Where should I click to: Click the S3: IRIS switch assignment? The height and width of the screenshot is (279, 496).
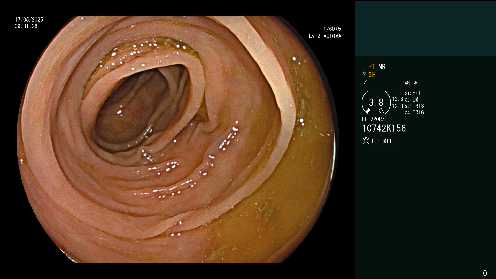(414, 106)
